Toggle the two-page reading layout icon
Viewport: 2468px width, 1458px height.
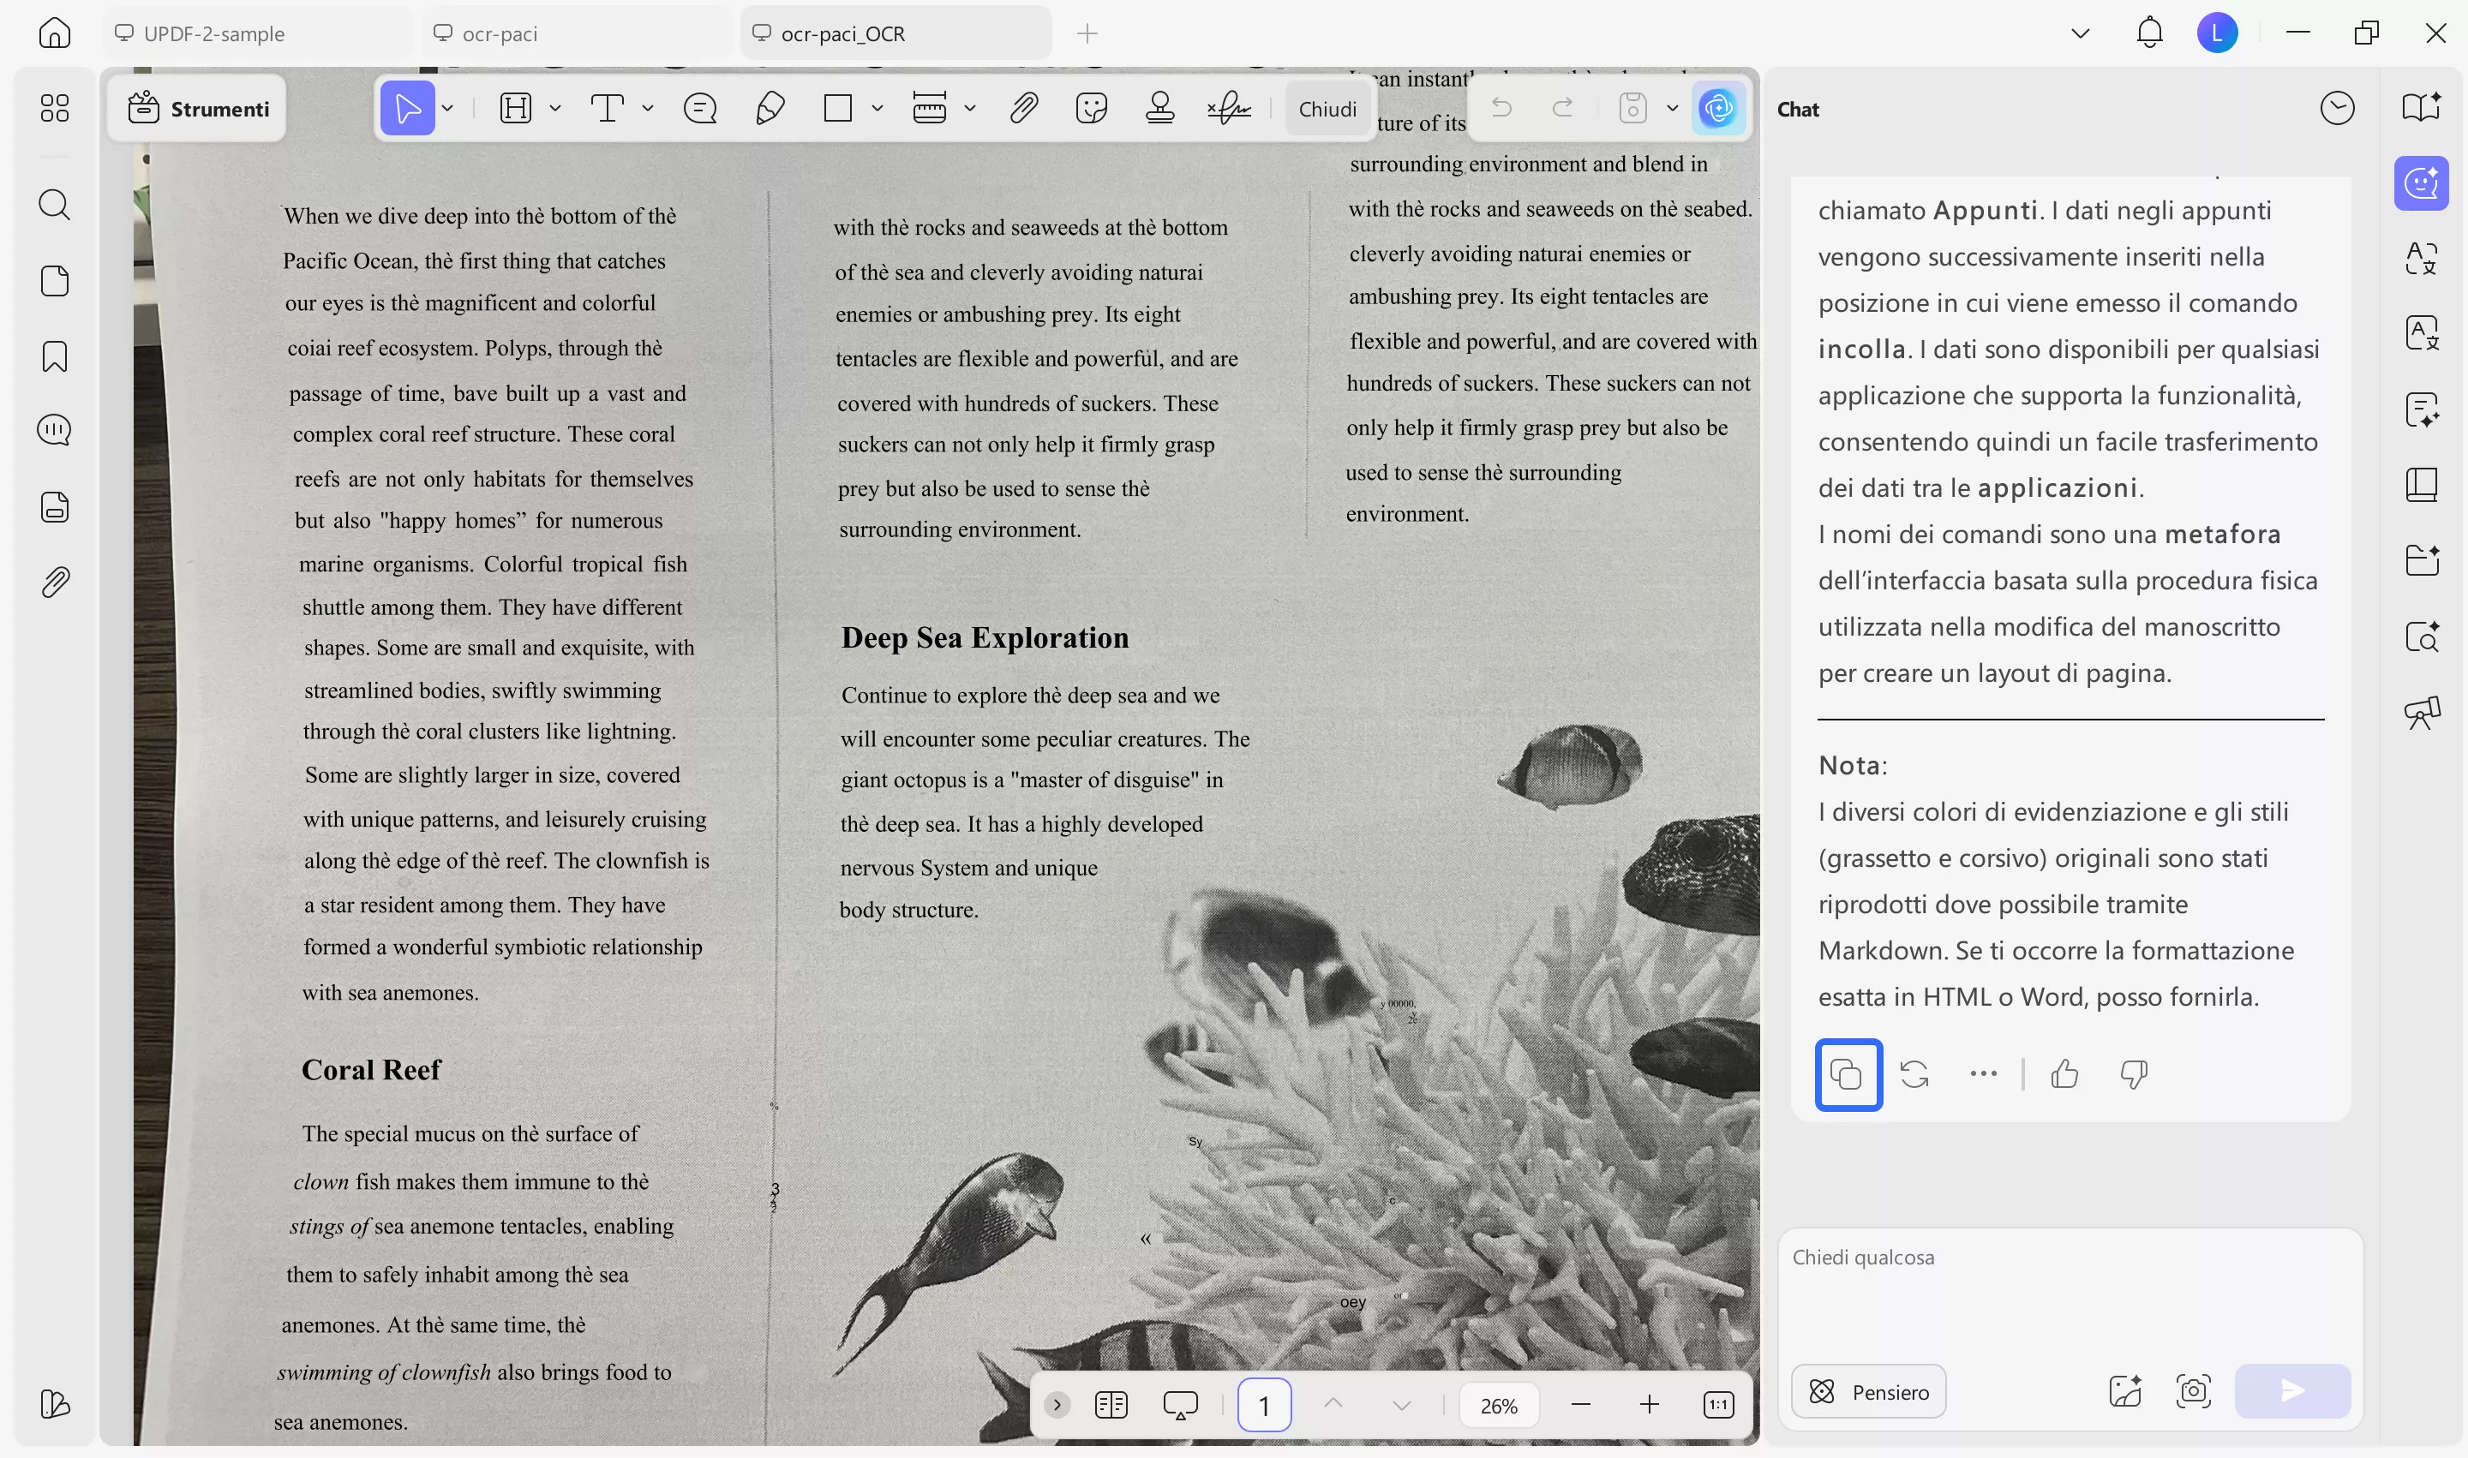click(x=1111, y=1404)
